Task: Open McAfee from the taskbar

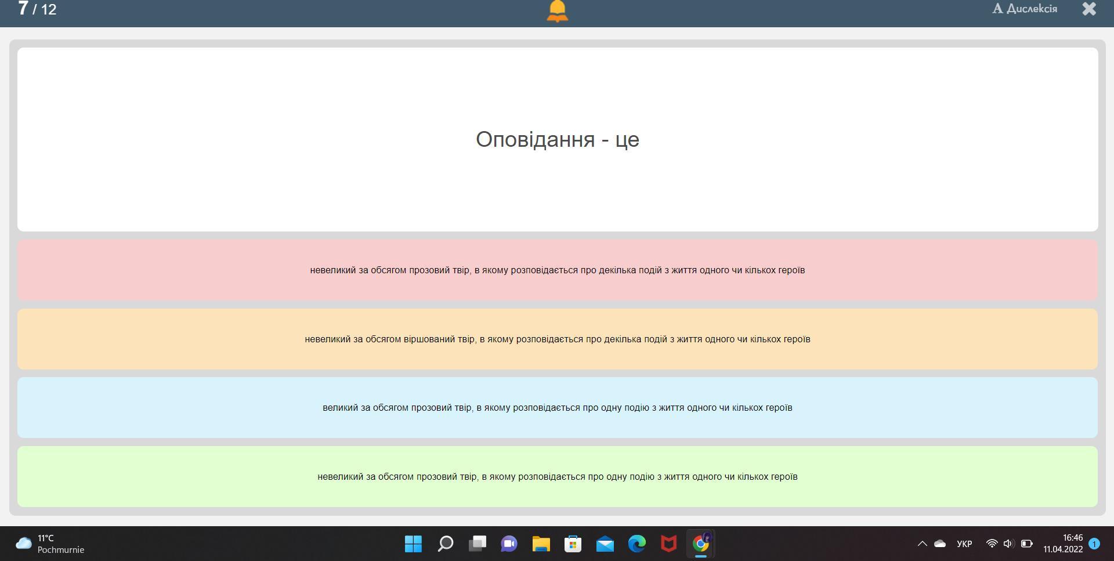Action: point(668,544)
